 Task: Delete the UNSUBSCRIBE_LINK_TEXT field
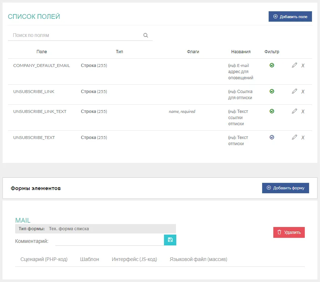tap(303, 111)
